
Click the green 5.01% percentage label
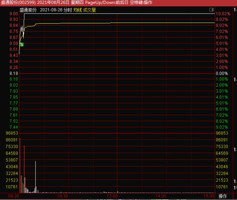[x=222, y=103]
